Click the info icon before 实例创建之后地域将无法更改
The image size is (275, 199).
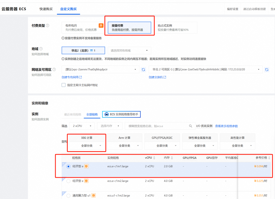[63, 59]
